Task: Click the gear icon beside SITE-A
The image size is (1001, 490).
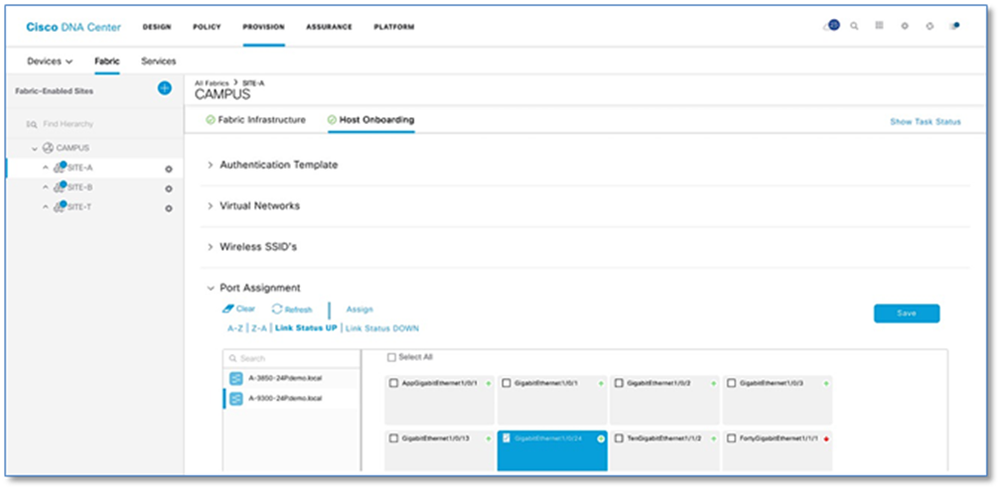Action: tap(169, 169)
